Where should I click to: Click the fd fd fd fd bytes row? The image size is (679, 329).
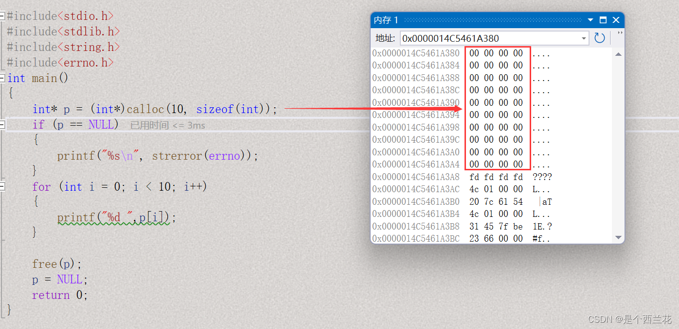(496, 177)
